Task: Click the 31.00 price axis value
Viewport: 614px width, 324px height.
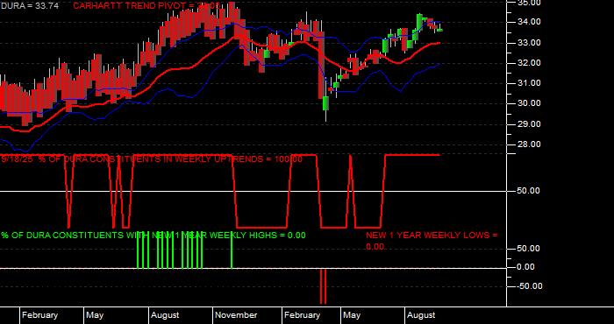Action: coord(530,83)
